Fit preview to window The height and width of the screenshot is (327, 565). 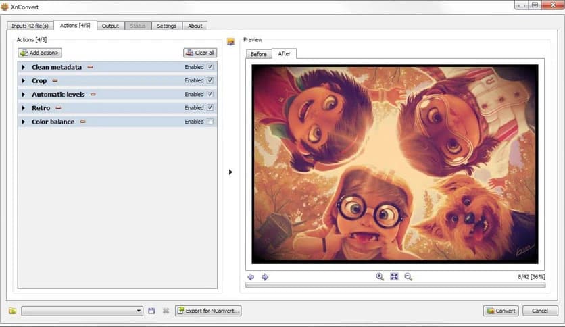pyautogui.click(x=394, y=276)
